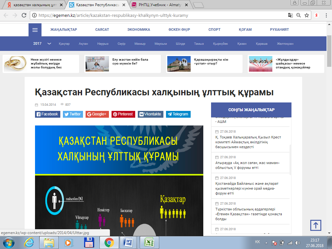Click the zoom magnifier icon in address bar
This screenshot has height=249, width=332.
pyautogui.click(x=299, y=15)
